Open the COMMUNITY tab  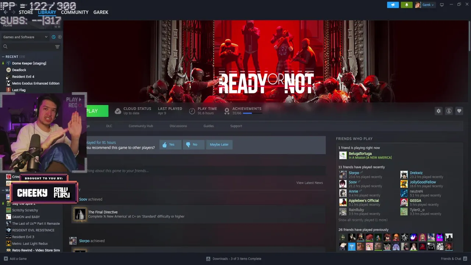(x=75, y=12)
